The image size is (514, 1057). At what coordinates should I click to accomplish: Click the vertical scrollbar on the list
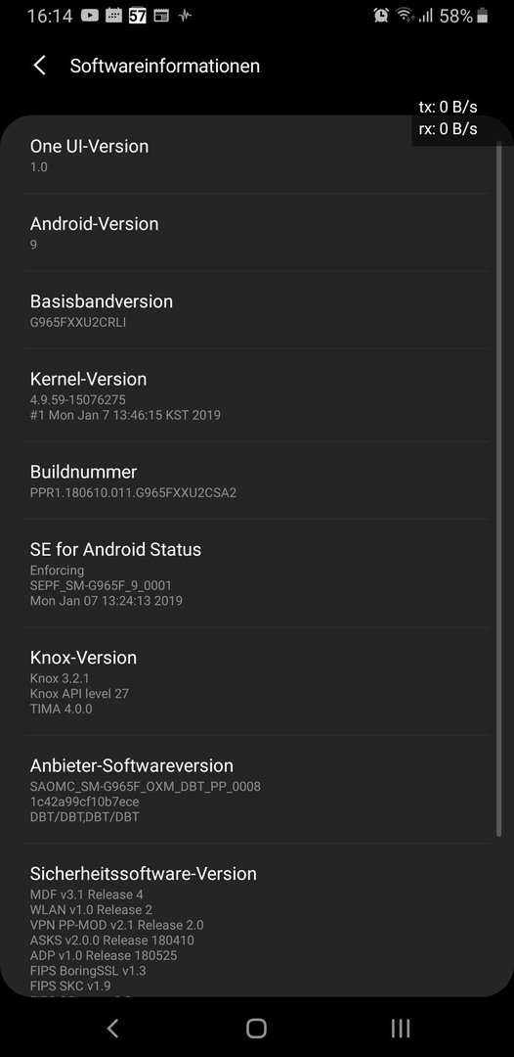tap(498, 488)
